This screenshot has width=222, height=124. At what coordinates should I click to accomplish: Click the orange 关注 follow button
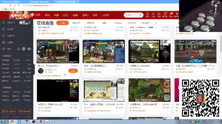(x=73, y=71)
